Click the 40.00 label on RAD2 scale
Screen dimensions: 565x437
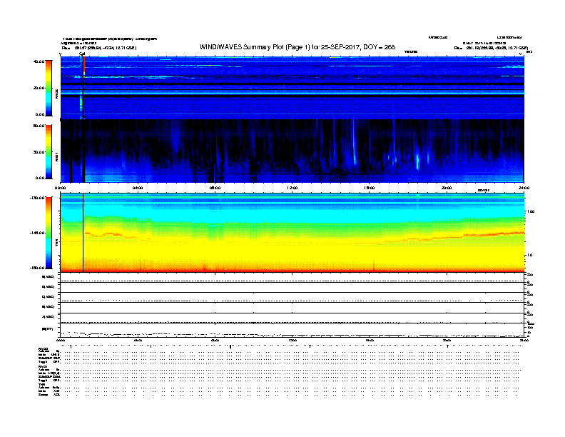pyautogui.click(x=39, y=61)
